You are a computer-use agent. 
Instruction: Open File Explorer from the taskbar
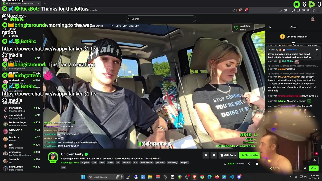(x=150, y=177)
